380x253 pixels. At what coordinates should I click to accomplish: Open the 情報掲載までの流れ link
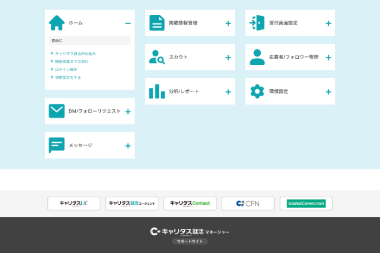71,61
